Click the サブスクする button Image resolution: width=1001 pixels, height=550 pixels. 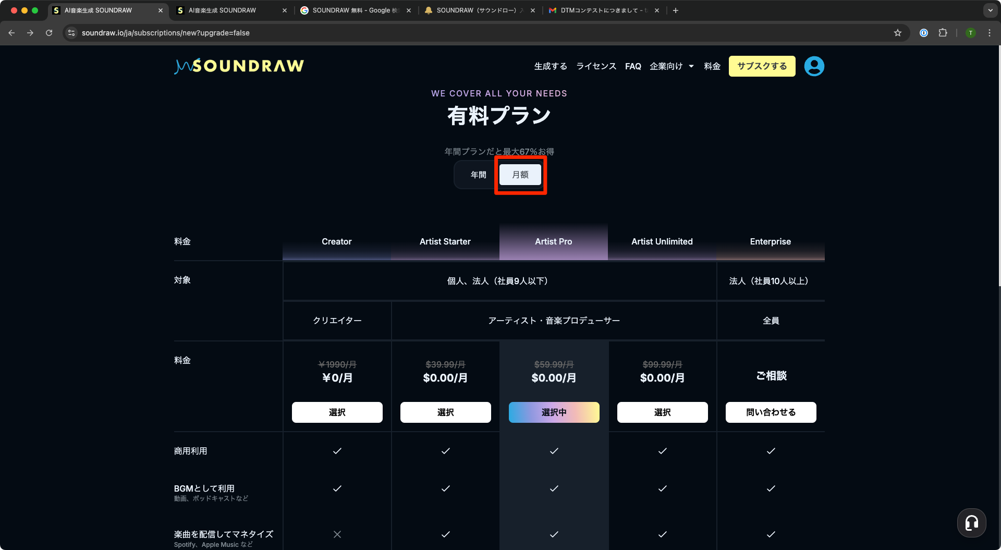[762, 66]
